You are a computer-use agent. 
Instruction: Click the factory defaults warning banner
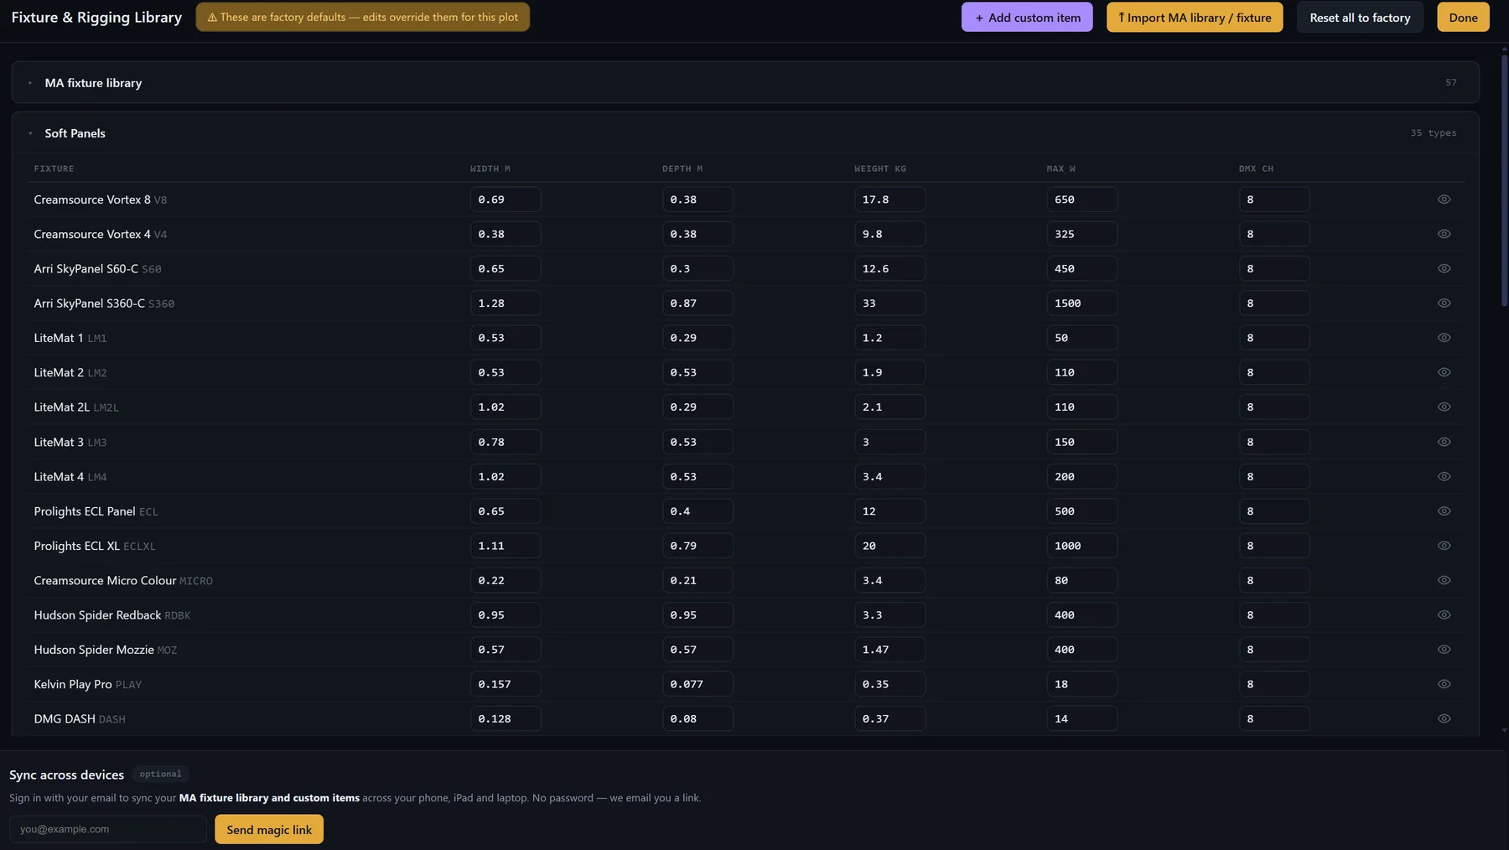point(362,17)
